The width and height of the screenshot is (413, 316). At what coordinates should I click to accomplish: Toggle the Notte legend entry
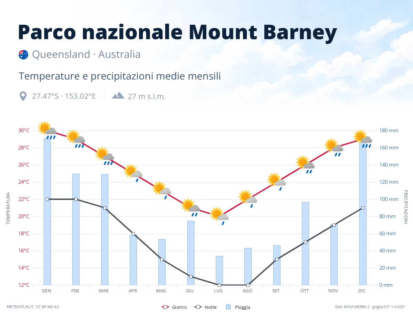coord(205,307)
